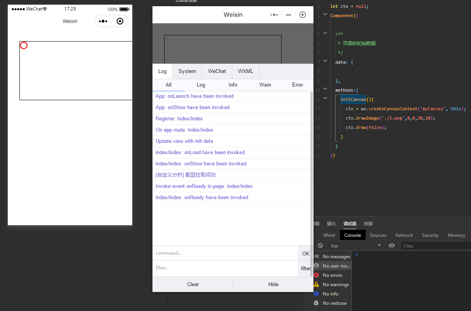Click the battery icon in simulator status bar
The image size is (471, 311).
(124, 9)
